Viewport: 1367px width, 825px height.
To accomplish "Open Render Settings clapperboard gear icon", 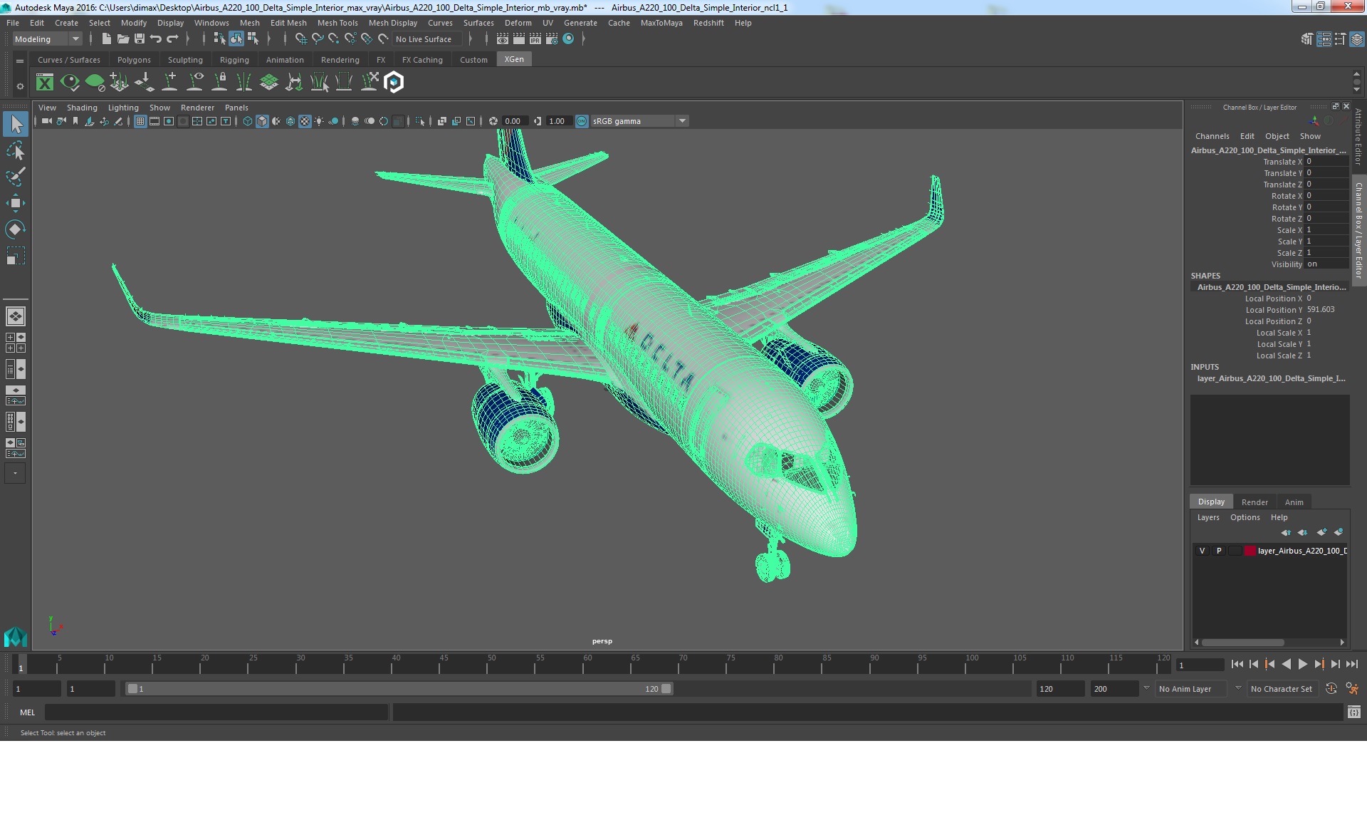I will coord(551,39).
